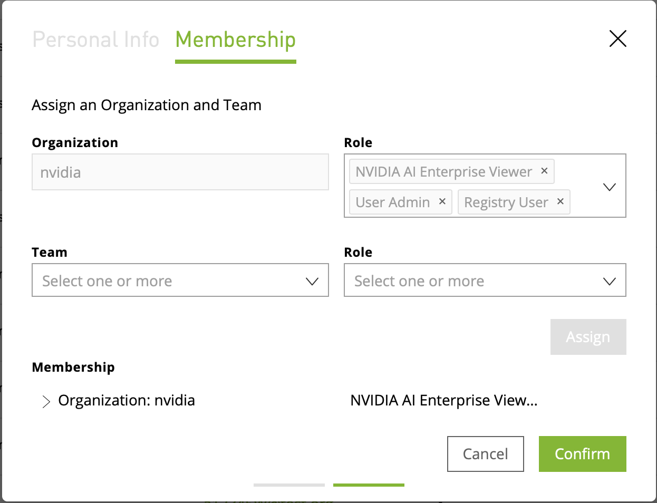Select the Membership tab

click(235, 40)
